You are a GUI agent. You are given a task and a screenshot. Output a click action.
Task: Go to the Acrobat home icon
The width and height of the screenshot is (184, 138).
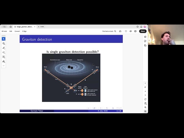(x=11, y=27)
